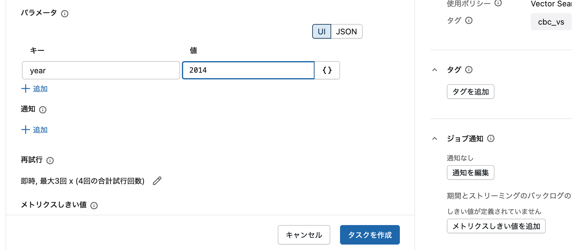Viewport: 572px width, 250px height.
Task: Select the cbc_vs policy chip
Action: (551, 22)
